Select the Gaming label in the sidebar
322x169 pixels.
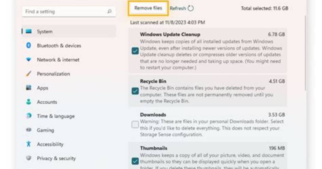click(x=45, y=130)
